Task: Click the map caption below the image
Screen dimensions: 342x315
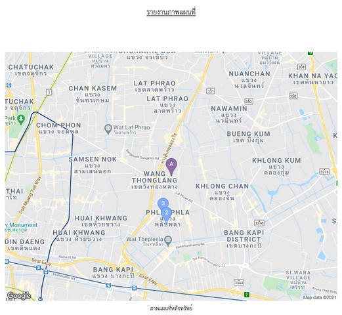Action: (x=171, y=308)
